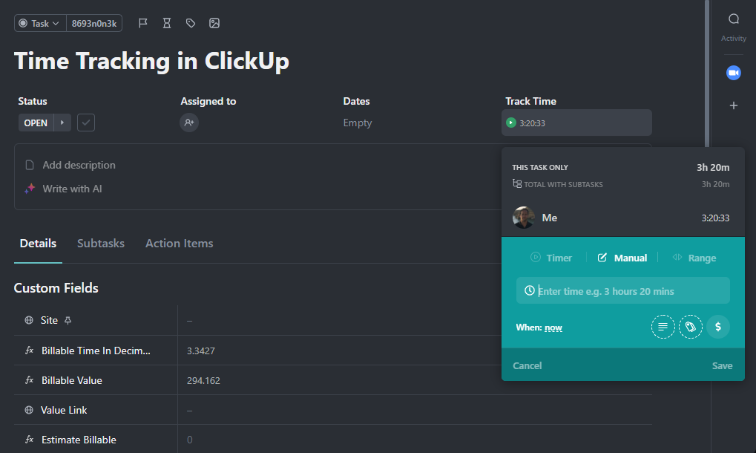Click the subtasks tree icon
Viewport: 756px width, 453px height.
517,184
